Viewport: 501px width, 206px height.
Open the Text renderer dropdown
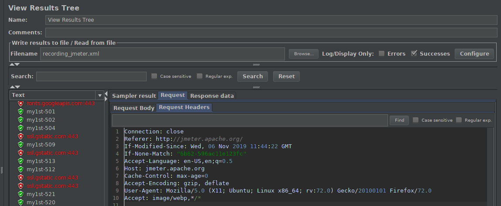click(100, 95)
